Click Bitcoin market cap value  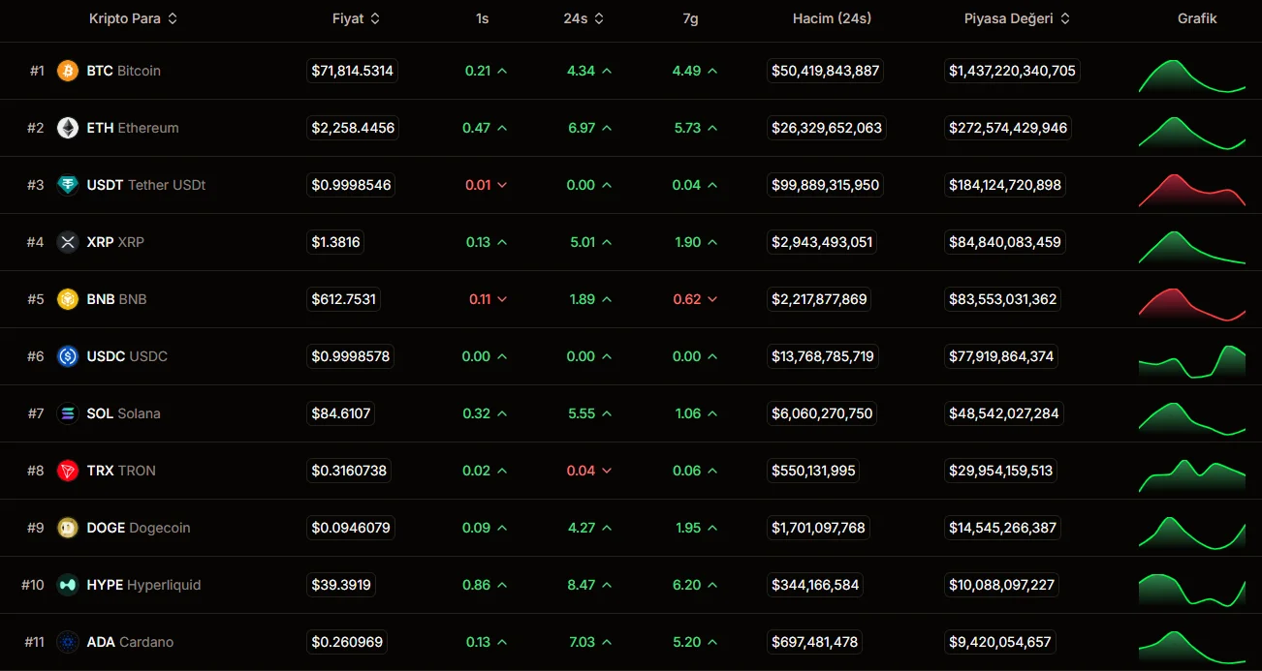click(1012, 71)
